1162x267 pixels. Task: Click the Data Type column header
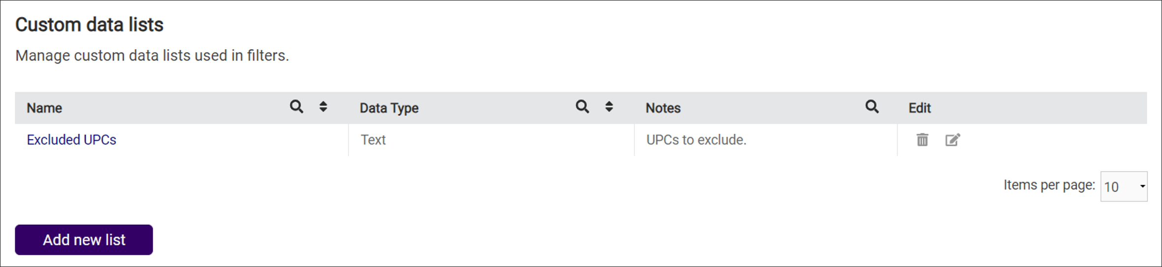click(x=389, y=108)
